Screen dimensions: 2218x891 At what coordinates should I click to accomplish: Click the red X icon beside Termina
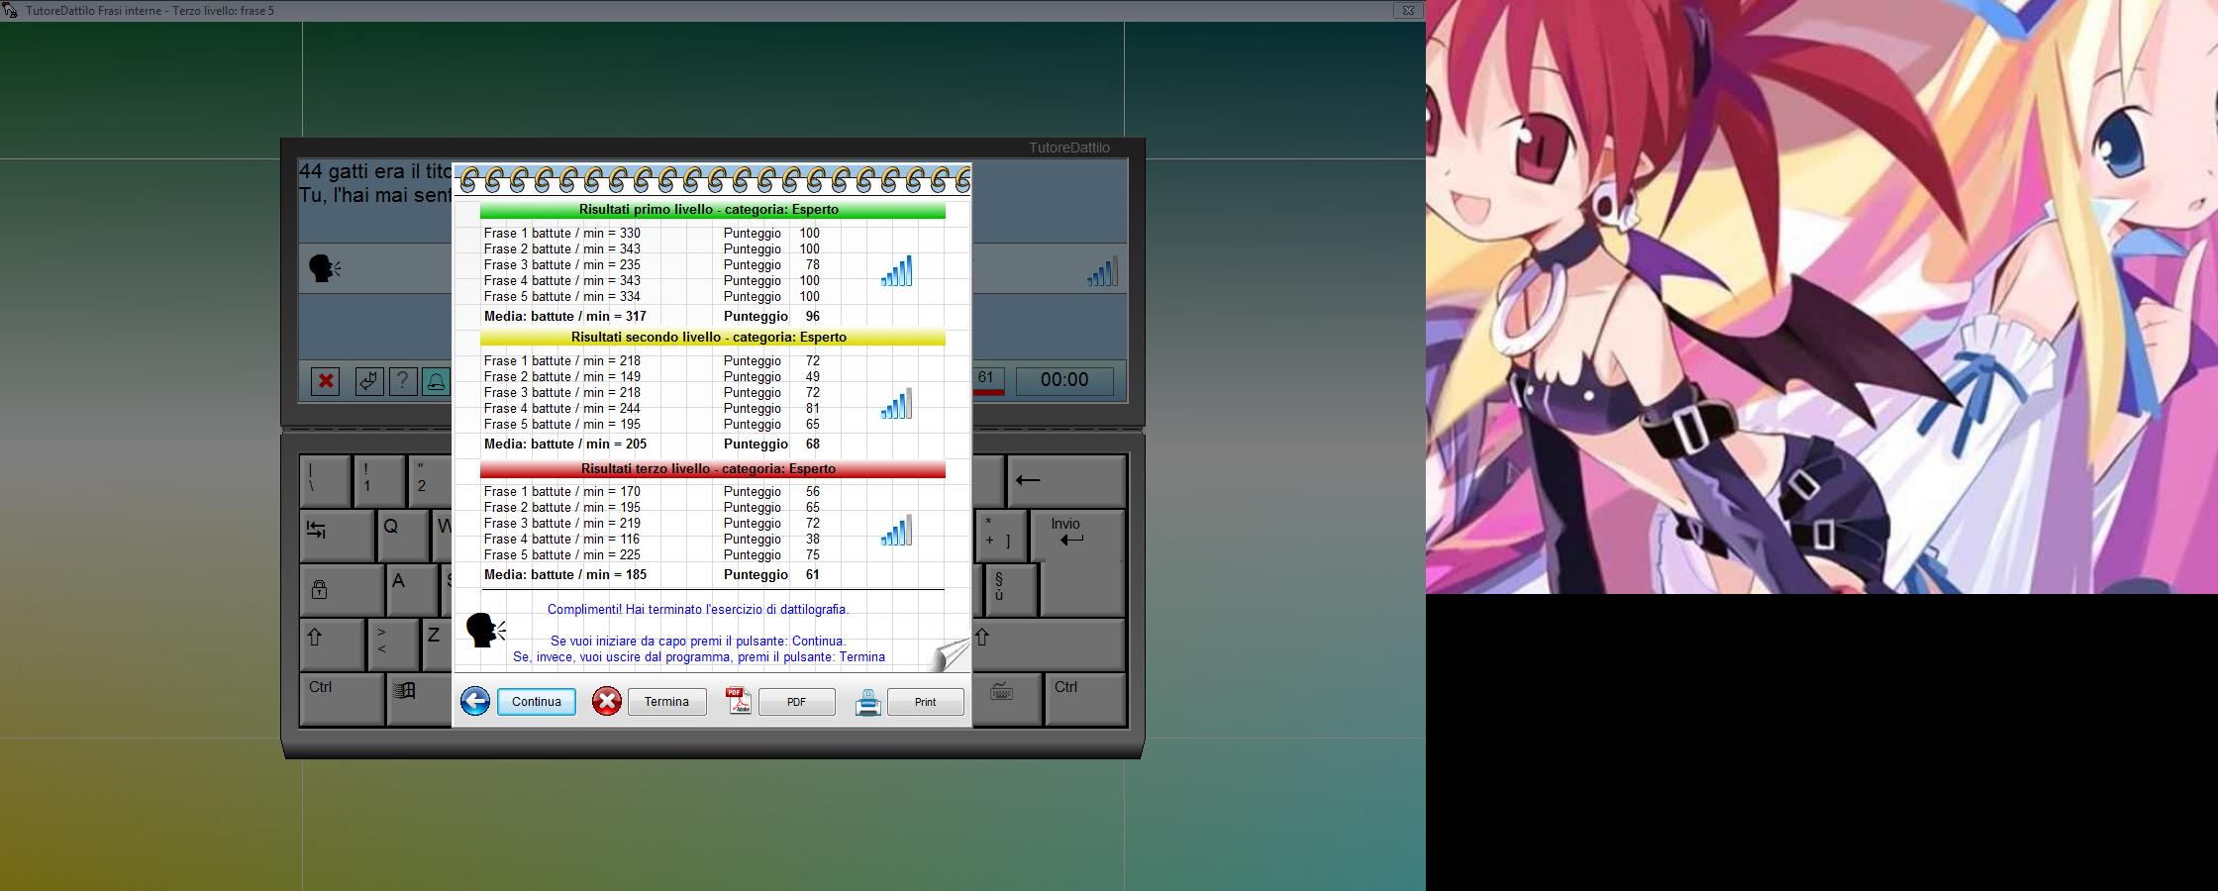(607, 702)
